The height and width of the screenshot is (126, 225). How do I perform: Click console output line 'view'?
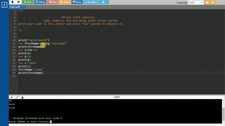pos(12,108)
